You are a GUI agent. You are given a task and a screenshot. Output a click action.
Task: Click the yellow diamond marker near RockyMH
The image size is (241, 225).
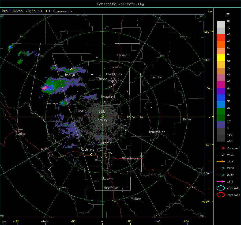coord(71,70)
